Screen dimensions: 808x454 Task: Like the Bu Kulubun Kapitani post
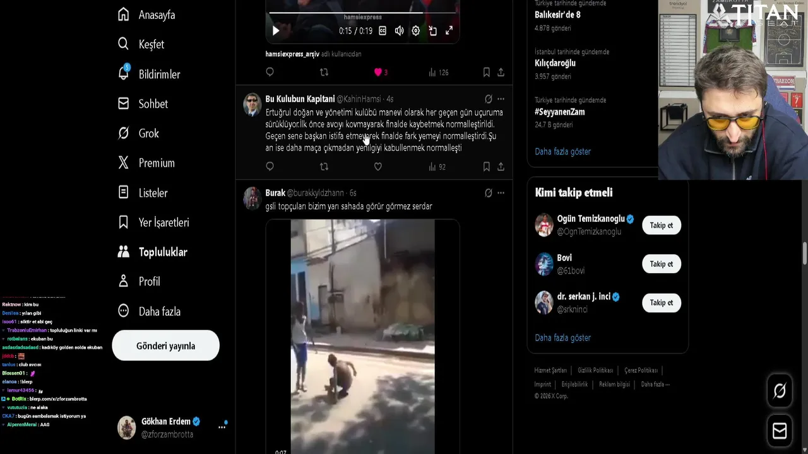pyautogui.click(x=377, y=166)
